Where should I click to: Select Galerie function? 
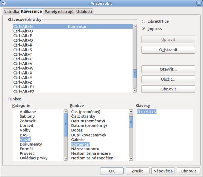78,140
